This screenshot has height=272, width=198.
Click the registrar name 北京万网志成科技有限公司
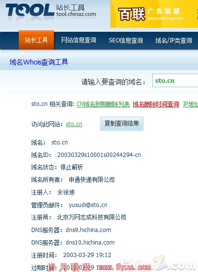tap(92, 217)
